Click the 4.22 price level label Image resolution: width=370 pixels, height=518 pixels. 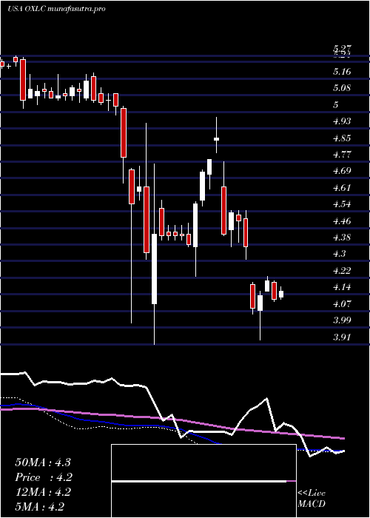[342, 271]
